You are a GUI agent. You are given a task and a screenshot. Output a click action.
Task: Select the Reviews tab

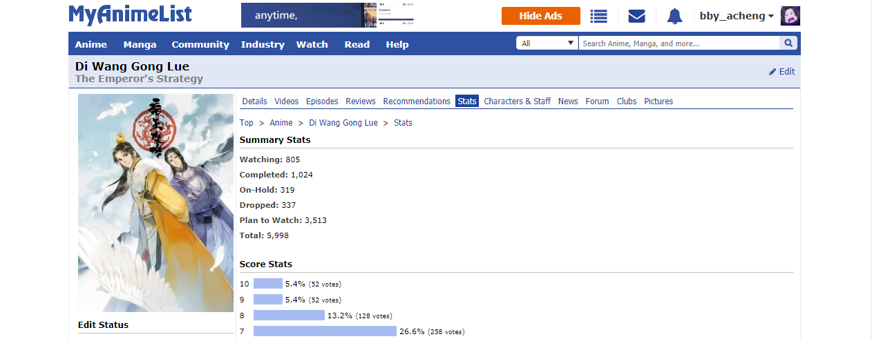361,101
